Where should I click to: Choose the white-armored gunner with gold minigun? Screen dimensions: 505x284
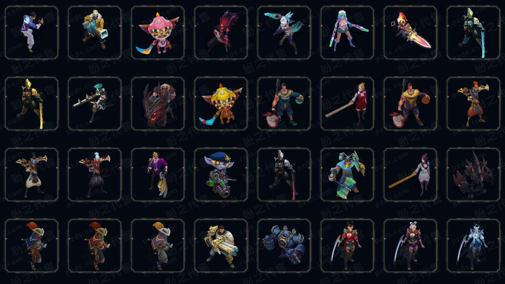[221, 246]
